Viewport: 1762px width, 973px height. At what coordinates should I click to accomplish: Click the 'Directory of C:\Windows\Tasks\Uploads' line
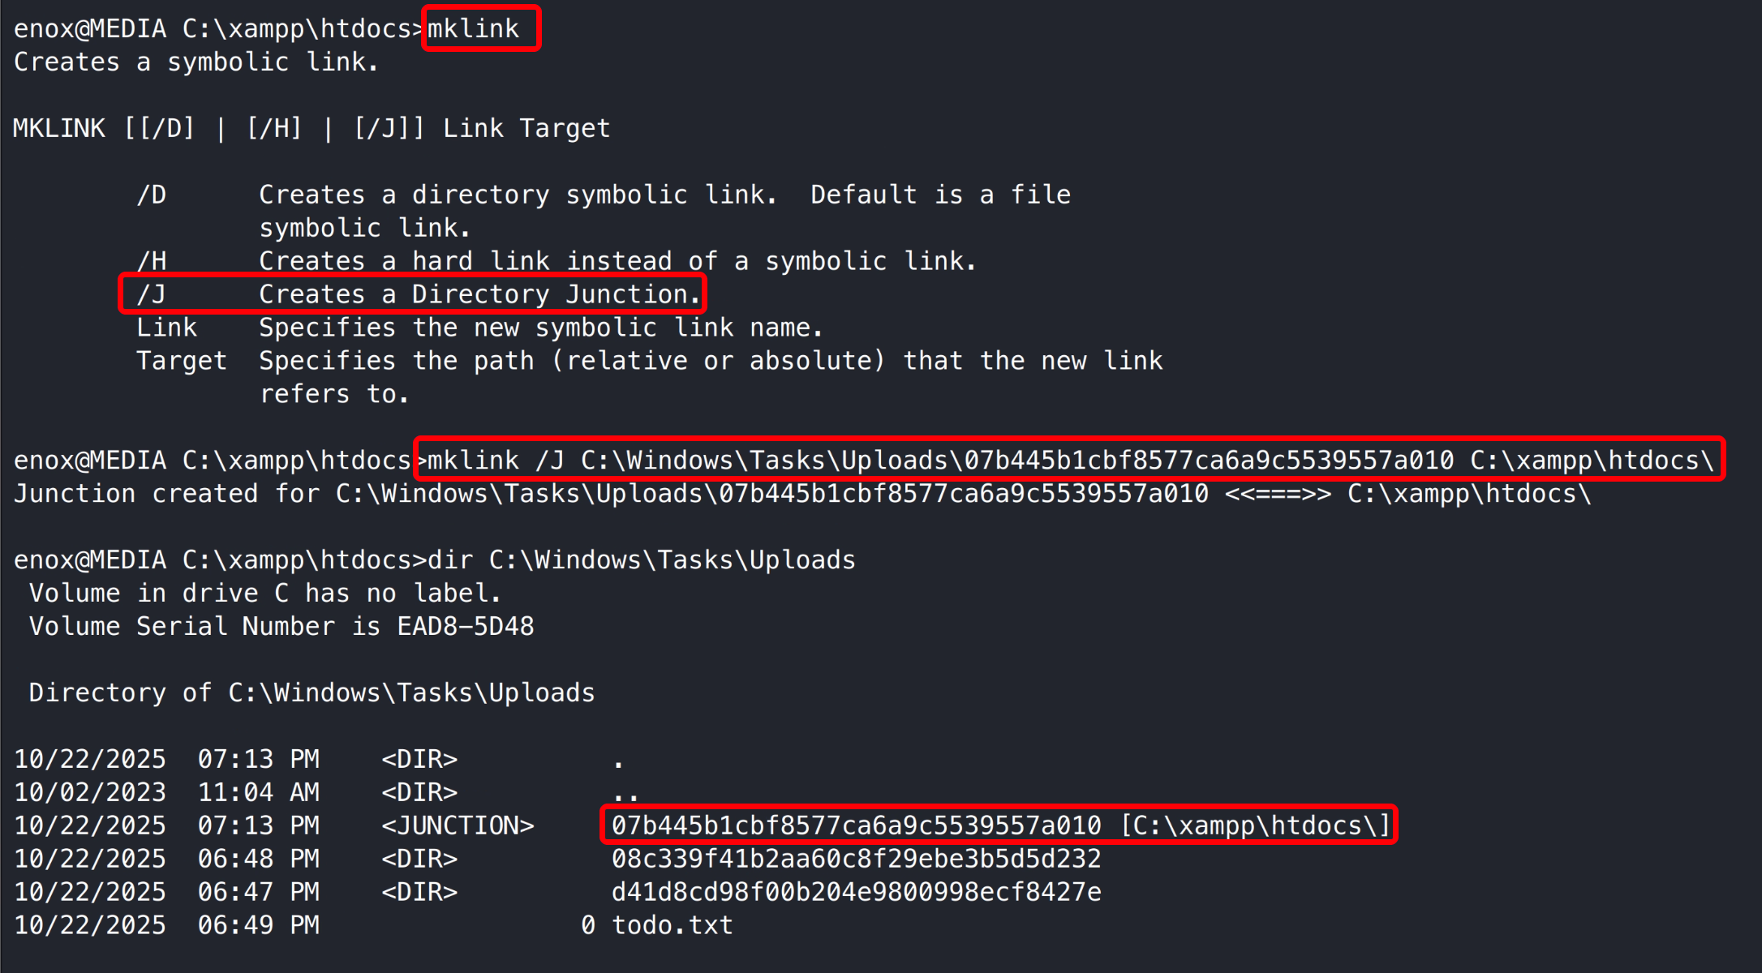pos(312,693)
